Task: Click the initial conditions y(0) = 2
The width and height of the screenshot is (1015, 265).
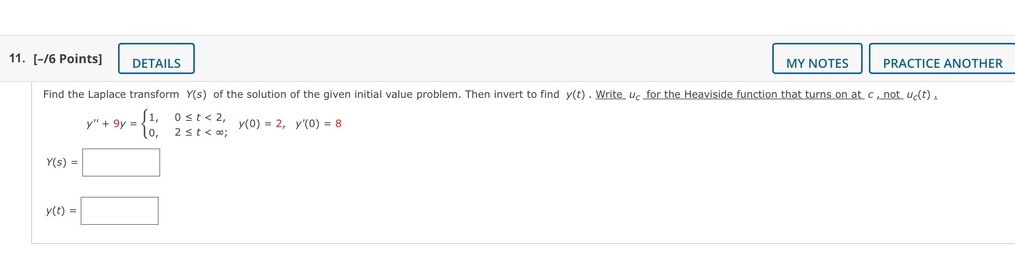Action: (261, 124)
